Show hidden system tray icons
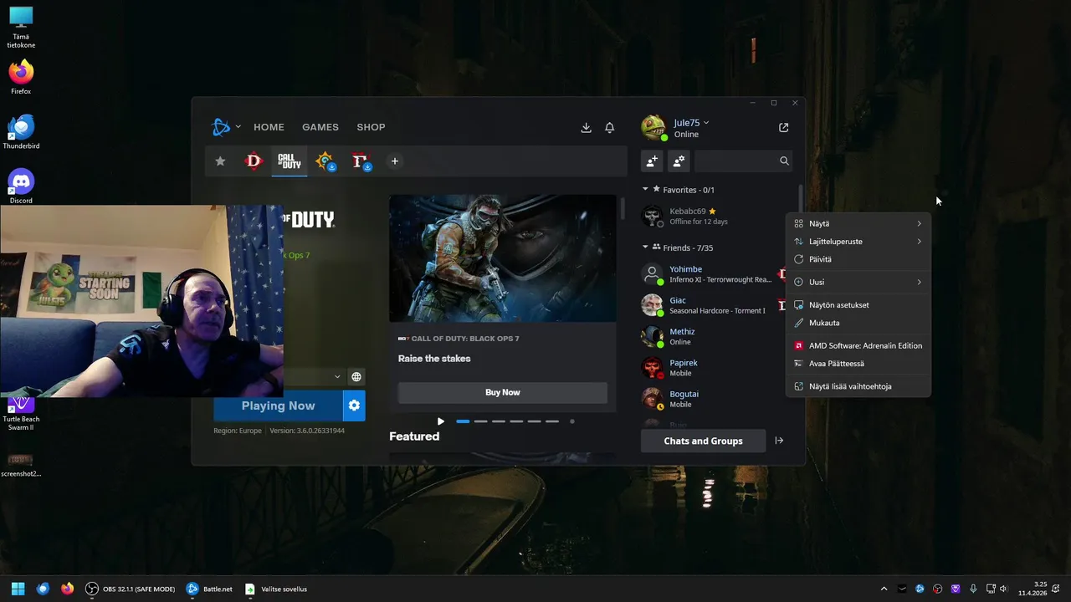1071x602 pixels. [x=884, y=589]
